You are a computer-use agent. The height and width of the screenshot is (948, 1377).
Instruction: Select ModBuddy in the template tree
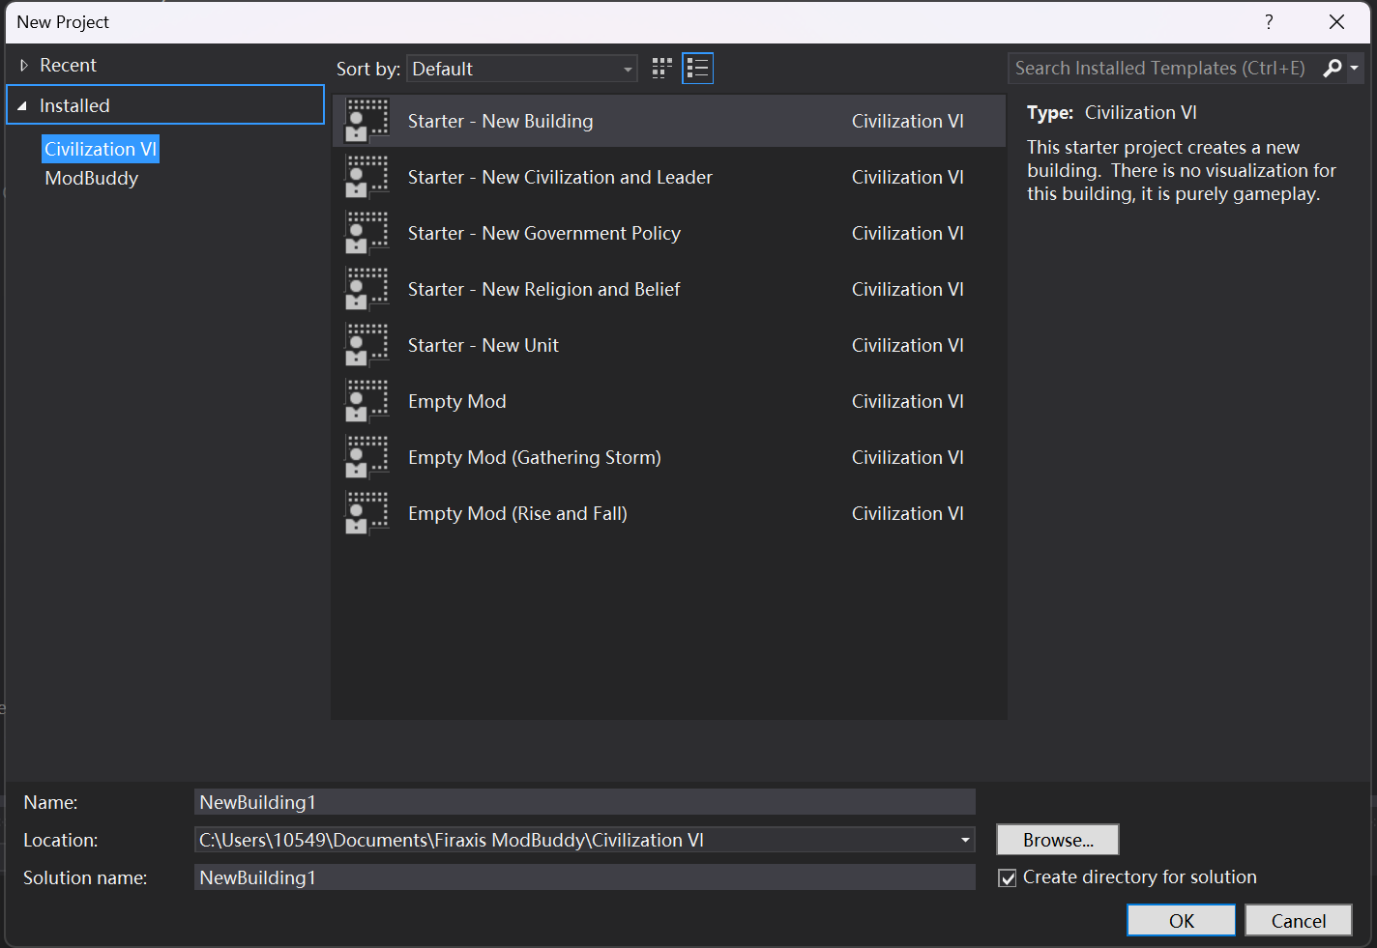click(x=92, y=179)
